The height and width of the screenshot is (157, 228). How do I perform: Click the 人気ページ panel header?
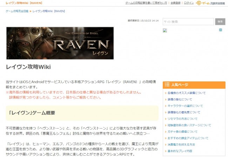pyautogui.click(x=194, y=85)
